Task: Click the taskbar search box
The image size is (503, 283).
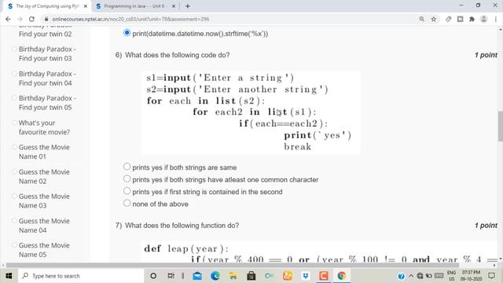Action: [x=80, y=276]
